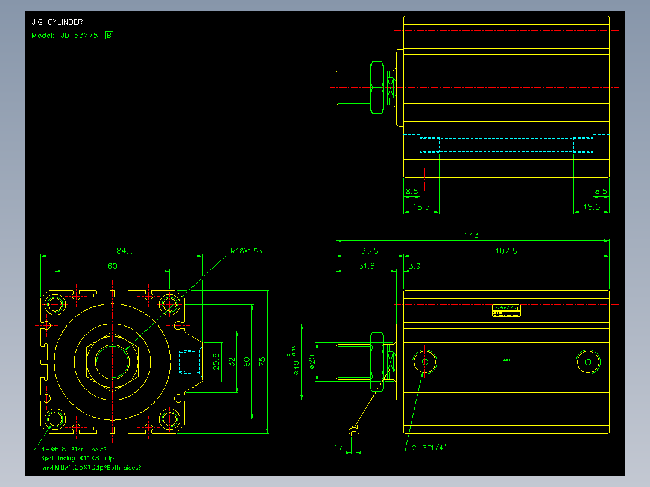Click the ø20 rod diameter dimension
The height and width of the screenshot is (487, 650).
pos(312,362)
